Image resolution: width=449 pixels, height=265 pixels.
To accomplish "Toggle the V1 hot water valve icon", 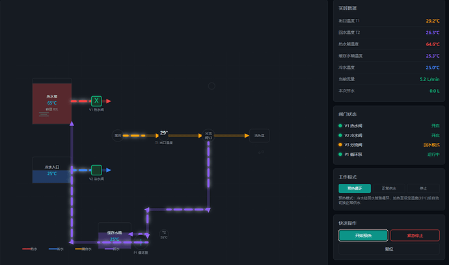I will point(96,101).
